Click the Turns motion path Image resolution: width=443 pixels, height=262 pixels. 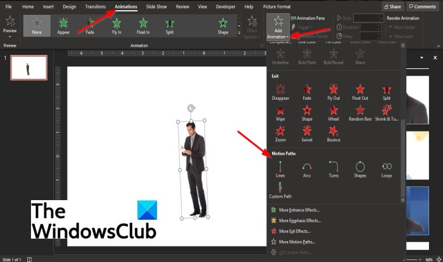tap(334, 169)
